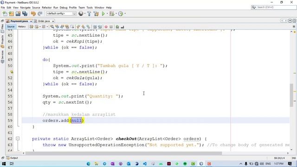Viewport: 297px width, 167px height.
Task: Toggle Bookmark icon in editor toolbar
Action: click(x=88, y=27)
